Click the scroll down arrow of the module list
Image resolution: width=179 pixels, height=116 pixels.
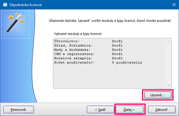168,85
